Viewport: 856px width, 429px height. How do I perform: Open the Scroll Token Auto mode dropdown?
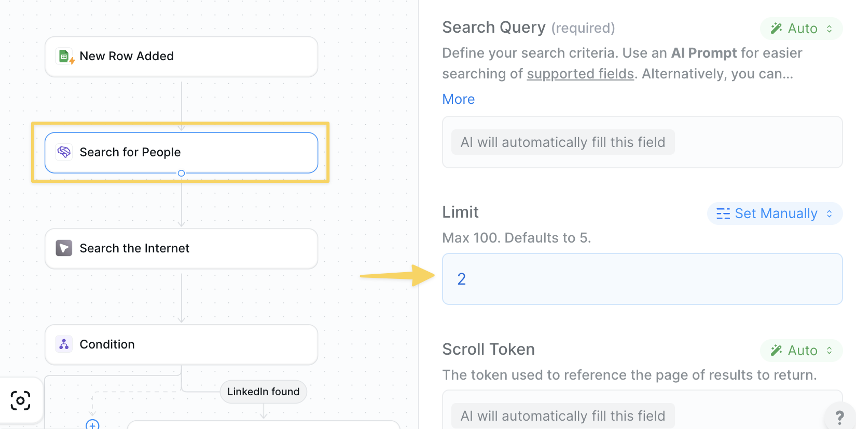pyautogui.click(x=802, y=351)
